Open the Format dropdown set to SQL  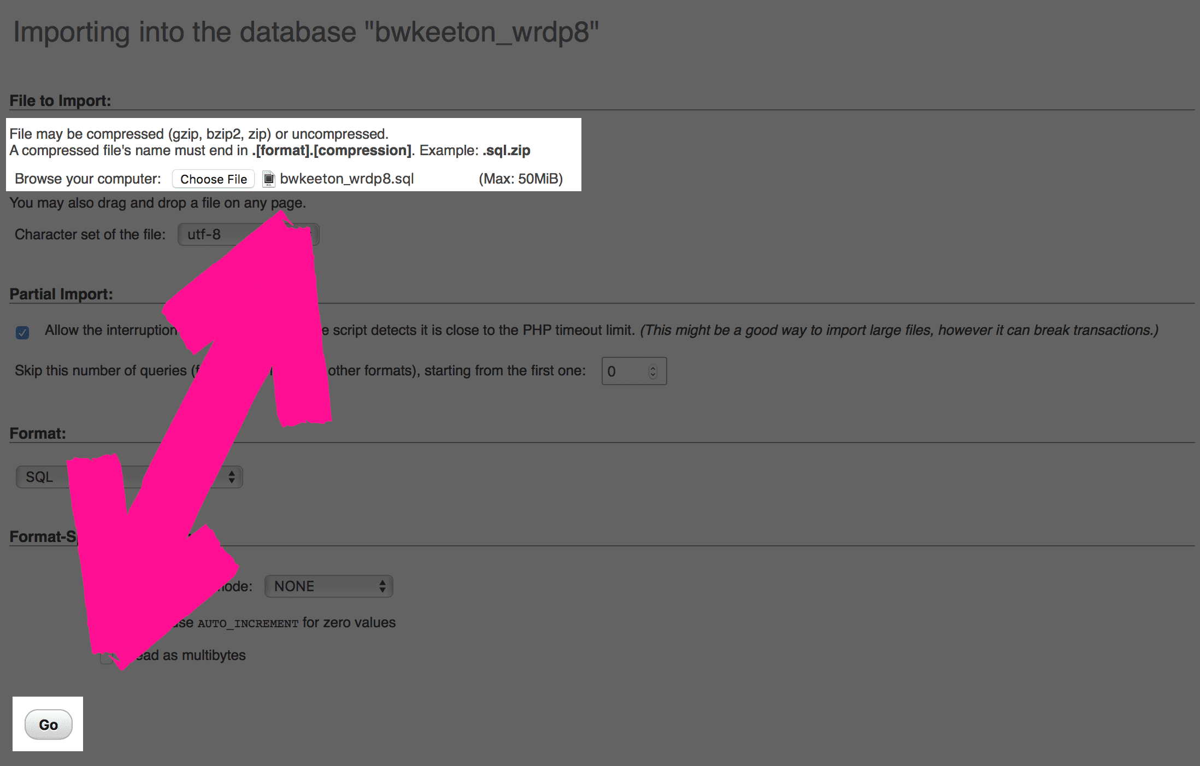coord(128,476)
